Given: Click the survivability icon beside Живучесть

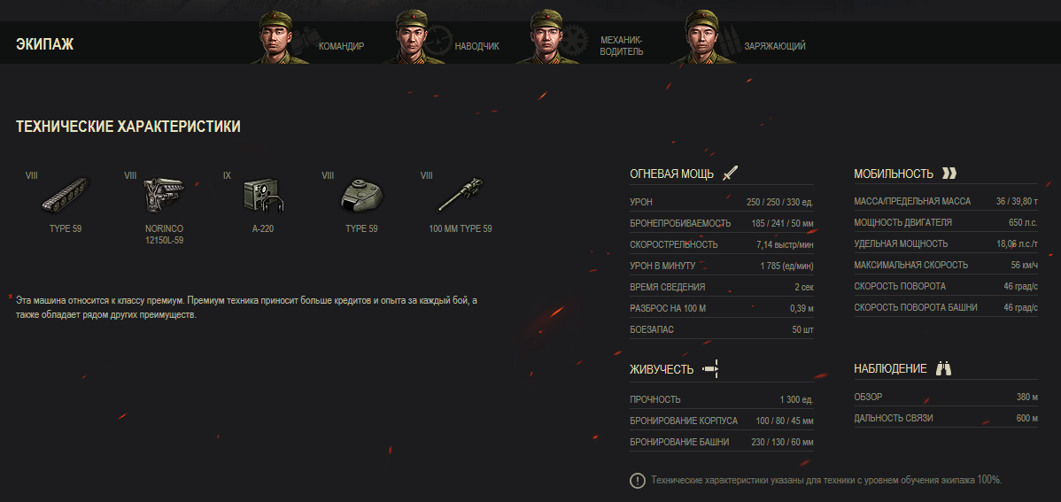Looking at the screenshot, I should coord(709,368).
